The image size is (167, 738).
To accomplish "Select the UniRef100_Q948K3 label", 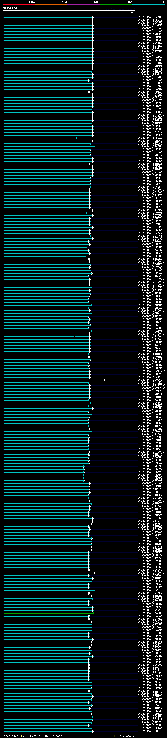I will coord(150,43).
